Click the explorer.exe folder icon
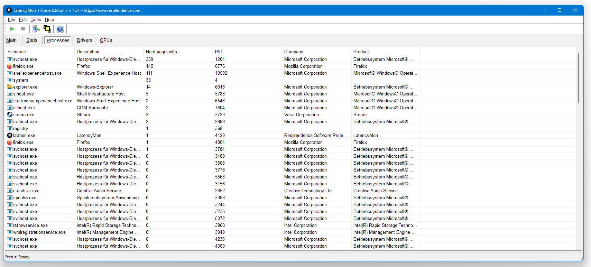 tap(10, 87)
